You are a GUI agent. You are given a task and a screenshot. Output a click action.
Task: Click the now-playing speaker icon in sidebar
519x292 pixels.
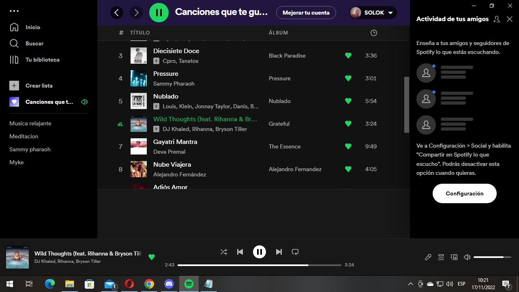pyautogui.click(x=84, y=102)
